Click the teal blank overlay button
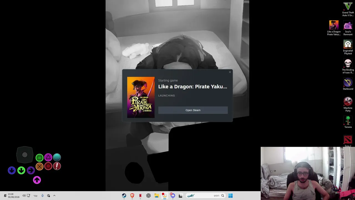This screenshot has height=200, width=355. (57, 157)
